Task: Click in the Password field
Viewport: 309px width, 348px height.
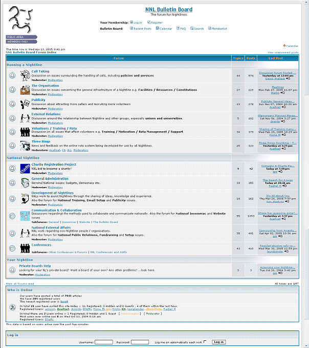Action: 140,342
